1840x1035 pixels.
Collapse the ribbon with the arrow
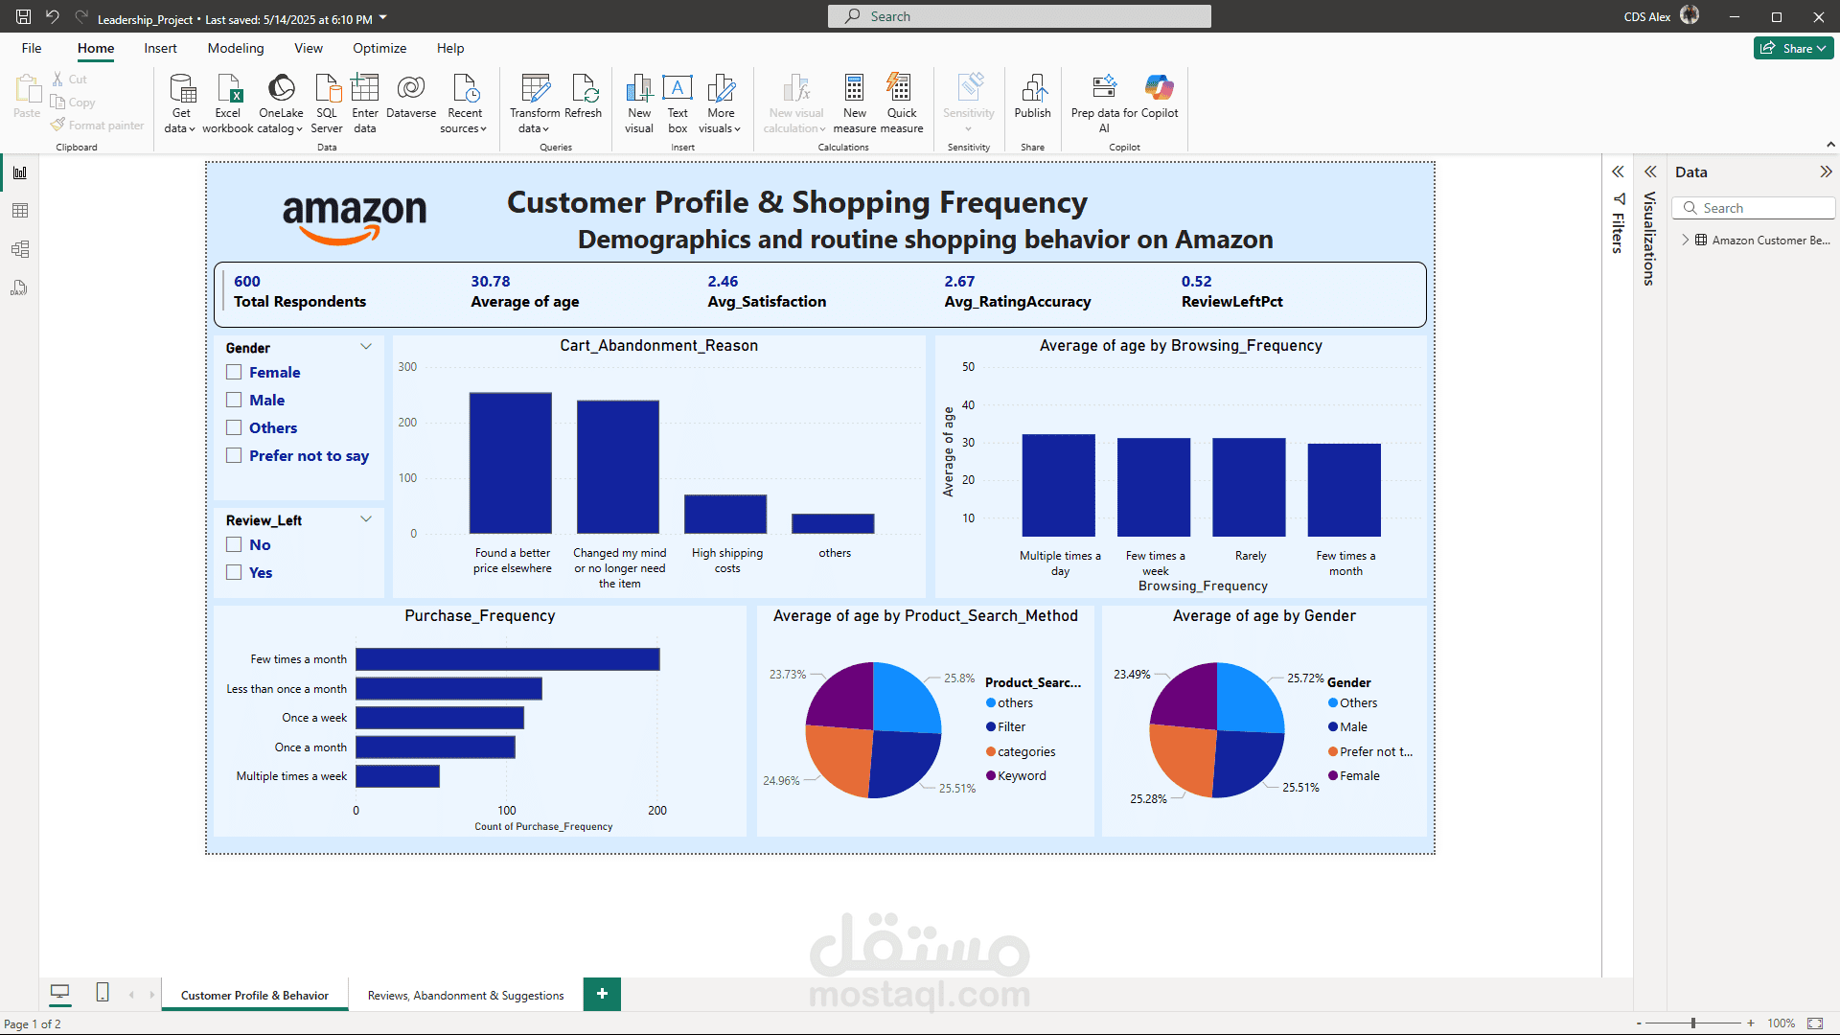click(1831, 145)
